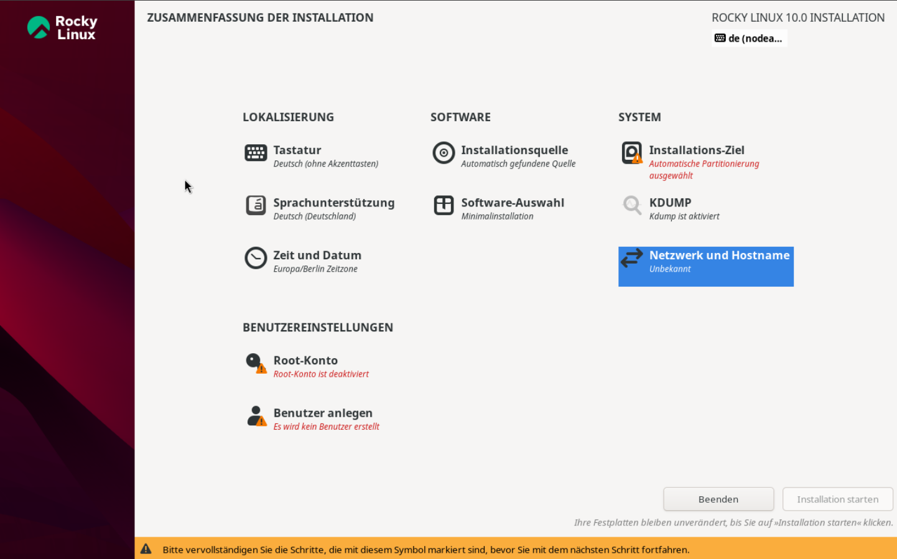The width and height of the screenshot is (897, 559).
Task: Open Installations-Ziel label
Action: coord(697,150)
